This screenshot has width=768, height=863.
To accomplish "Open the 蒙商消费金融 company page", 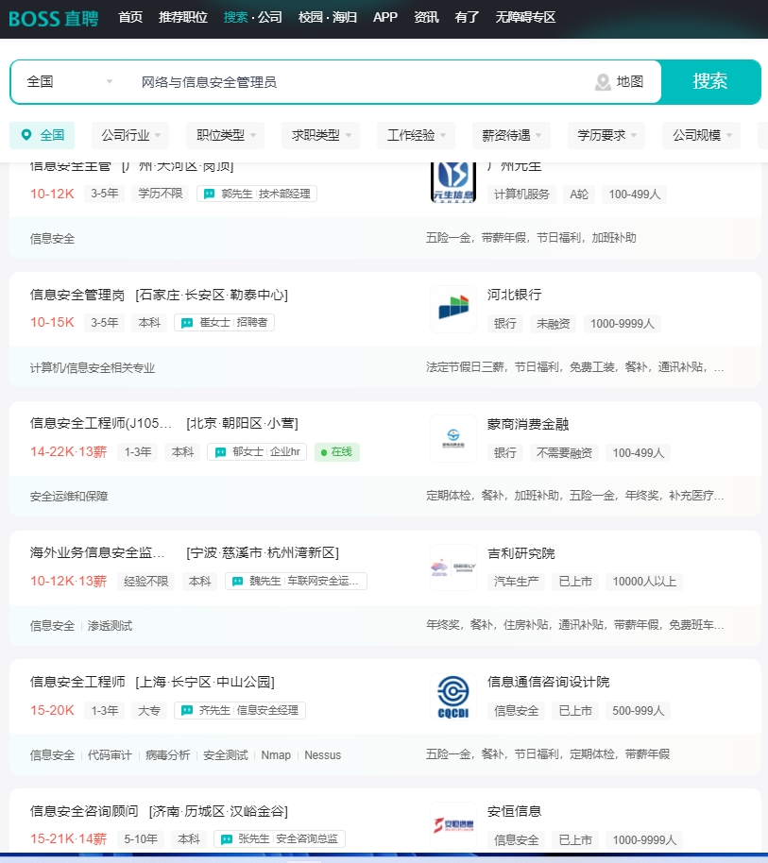I will coord(528,424).
